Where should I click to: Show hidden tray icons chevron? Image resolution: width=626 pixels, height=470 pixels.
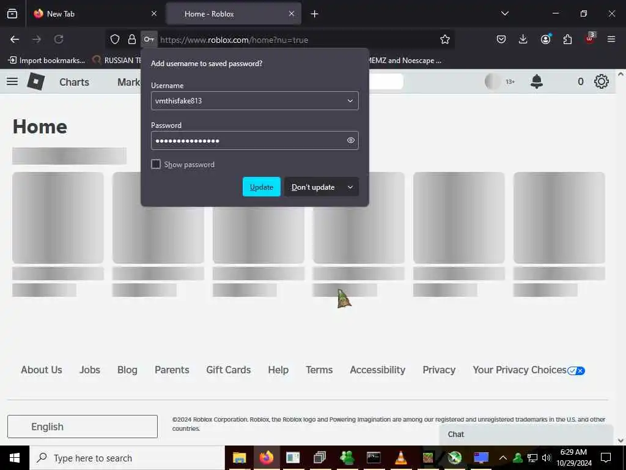[x=503, y=458]
